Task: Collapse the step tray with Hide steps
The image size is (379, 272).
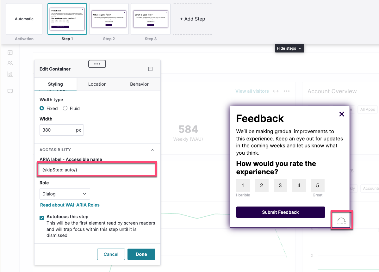Action: click(289, 48)
